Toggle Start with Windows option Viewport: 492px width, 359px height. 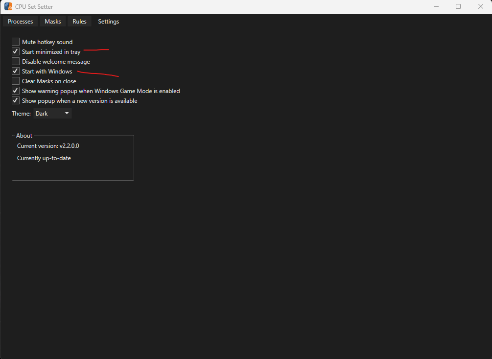coord(16,71)
